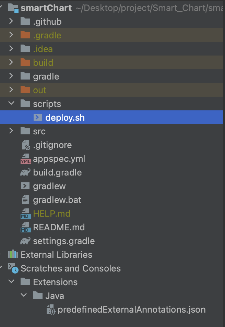Click the orange .gradle folder icon
This screenshot has width=225, height=327.
25,35
